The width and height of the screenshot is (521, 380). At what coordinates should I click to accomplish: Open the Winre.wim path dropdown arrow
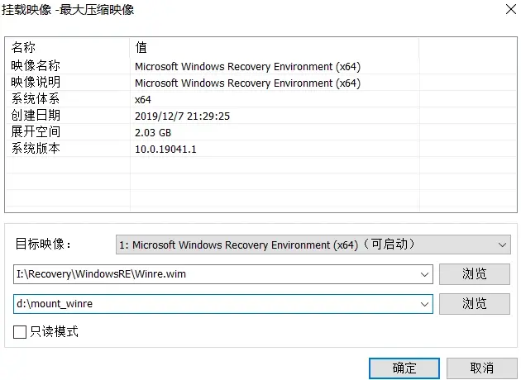coord(425,274)
